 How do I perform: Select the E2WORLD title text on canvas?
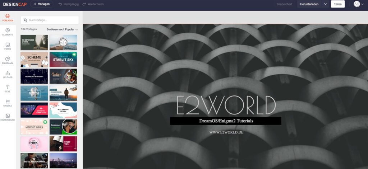(226, 105)
